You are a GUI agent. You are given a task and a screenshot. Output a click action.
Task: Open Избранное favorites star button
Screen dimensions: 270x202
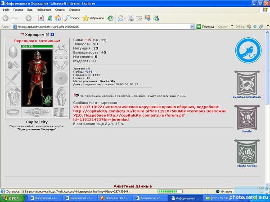pyautogui.click(x=93, y=18)
